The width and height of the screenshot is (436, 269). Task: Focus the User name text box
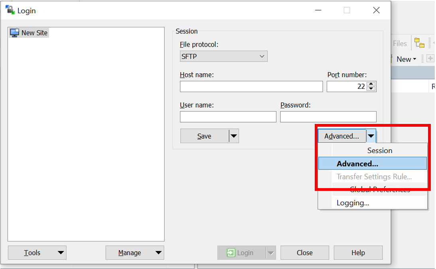228,117
